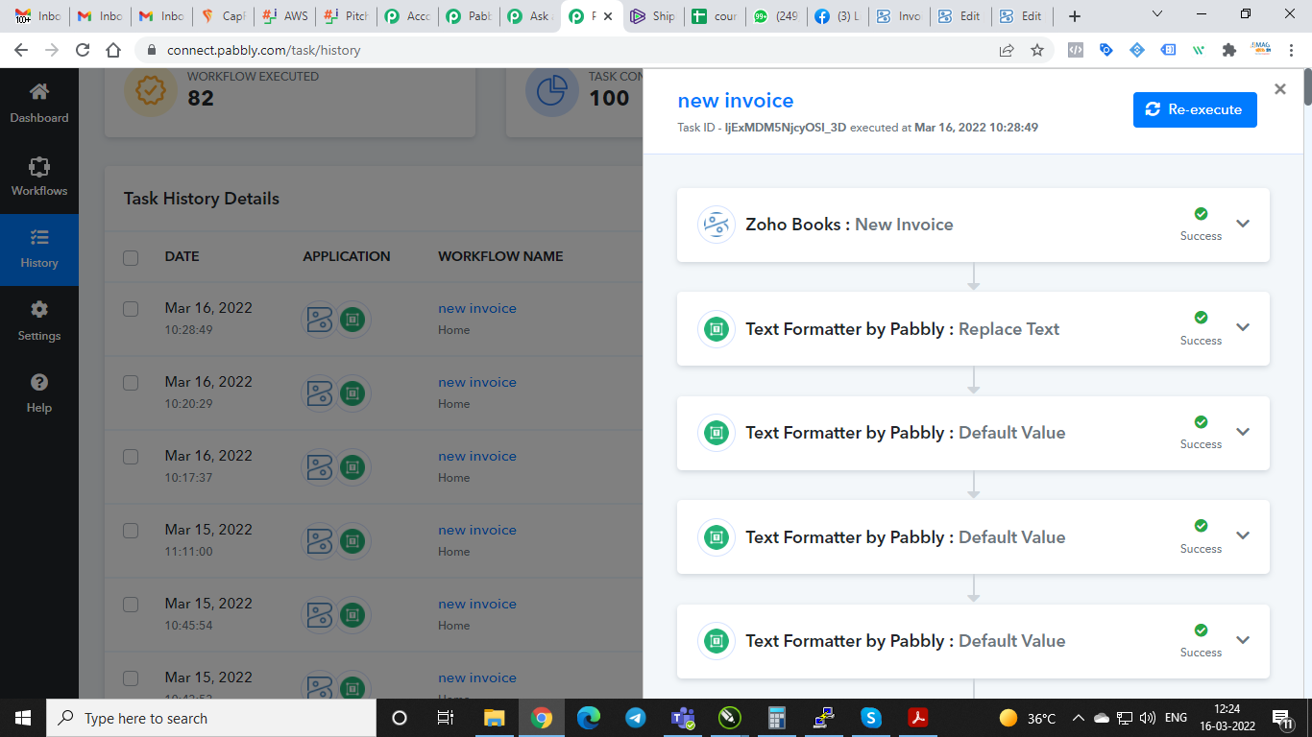The height and width of the screenshot is (737, 1312).
Task: Close the task details panel
Action: pyautogui.click(x=1279, y=89)
